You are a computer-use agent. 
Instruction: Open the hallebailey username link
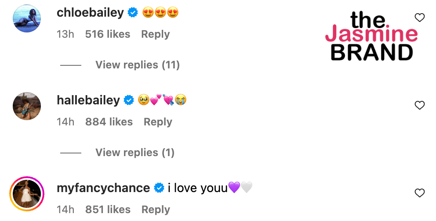point(88,100)
